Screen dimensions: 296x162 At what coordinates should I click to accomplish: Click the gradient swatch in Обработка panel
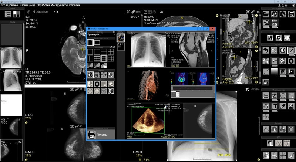tap(274, 71)
